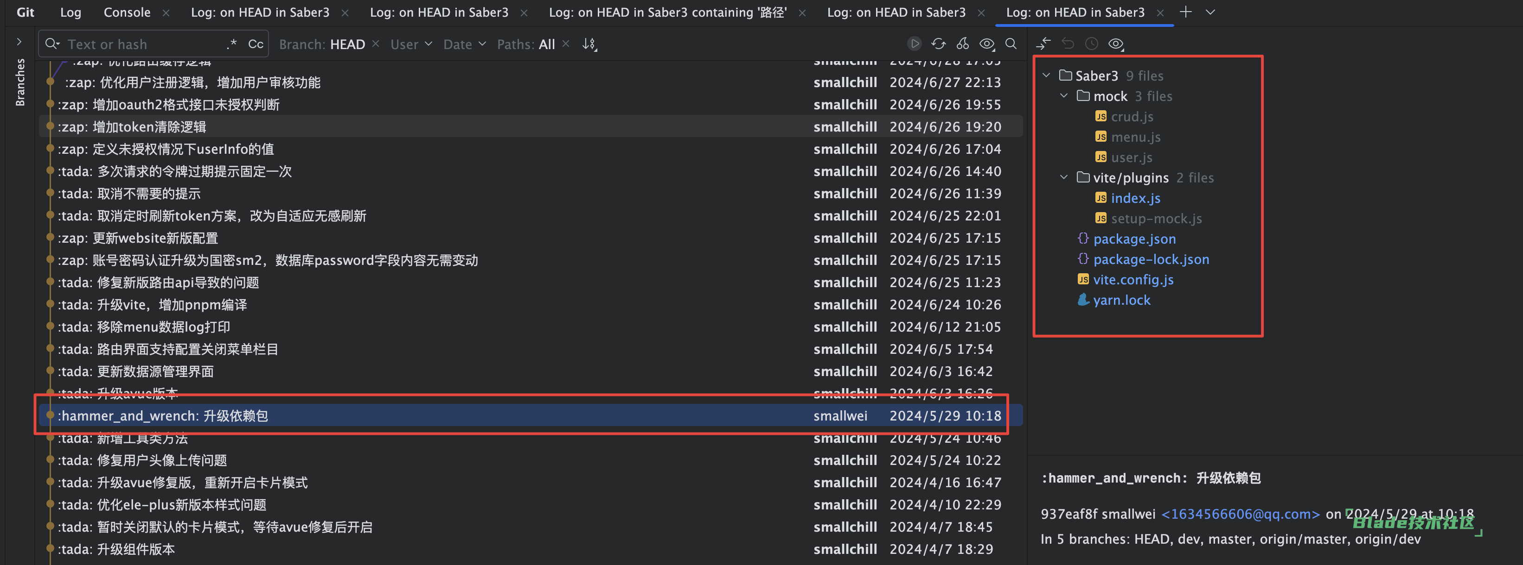The height and width of the screenshot is (565, 1523).
Task: Select commit '更新数据源管理界面'
Action: tap(531, 371)
